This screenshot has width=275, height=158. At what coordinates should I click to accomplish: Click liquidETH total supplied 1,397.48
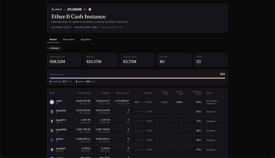tap(85, 120)
